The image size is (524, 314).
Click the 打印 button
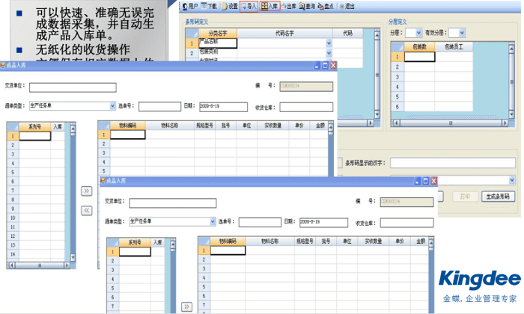(x=465, y=196)
